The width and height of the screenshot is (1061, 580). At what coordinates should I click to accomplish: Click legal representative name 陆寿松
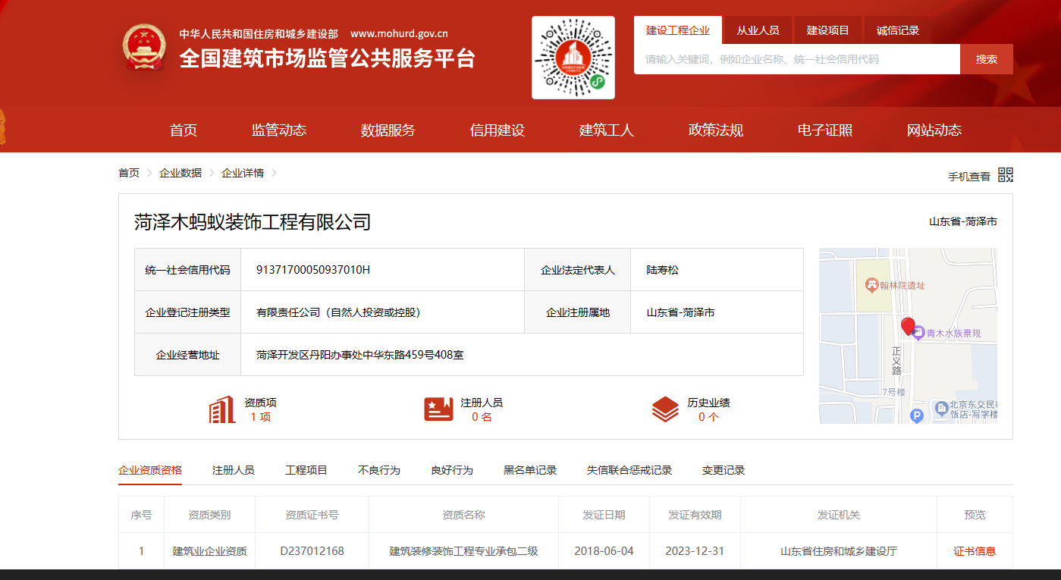click(x=663, y=270)
